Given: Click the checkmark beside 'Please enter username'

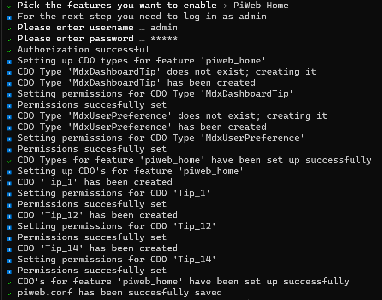Looking at the screenshot, I should [9, 28].
